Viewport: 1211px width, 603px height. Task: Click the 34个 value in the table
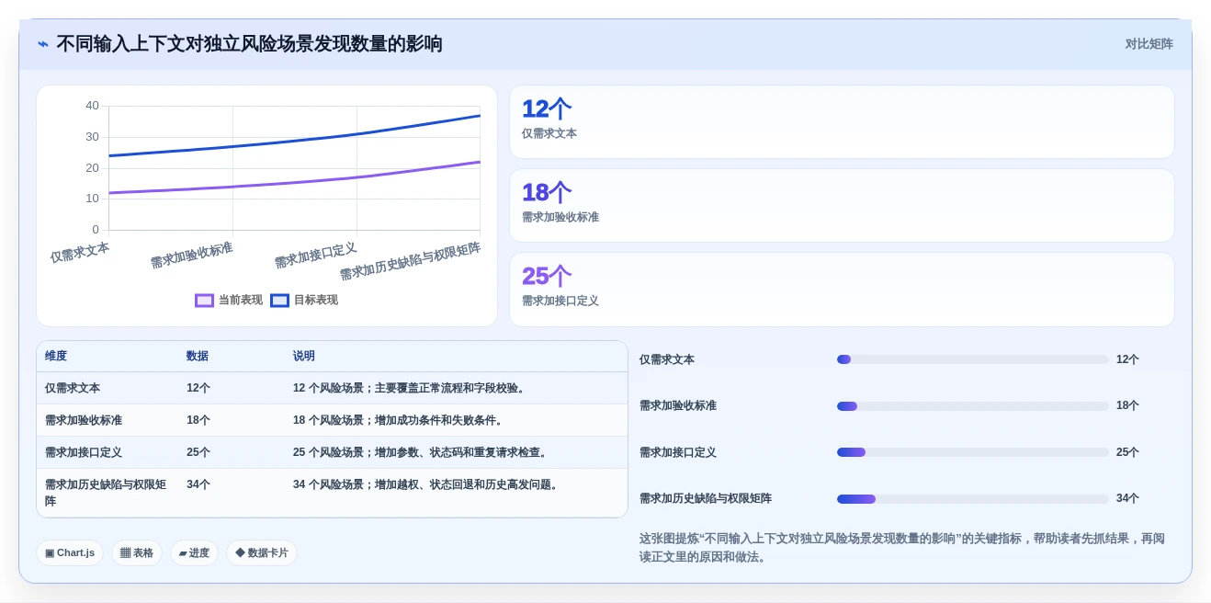coord(198,485)
